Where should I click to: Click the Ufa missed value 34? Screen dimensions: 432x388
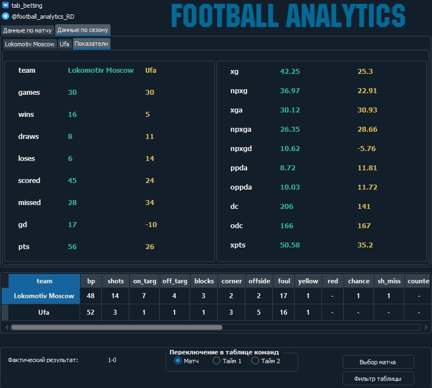click(150, 202)
